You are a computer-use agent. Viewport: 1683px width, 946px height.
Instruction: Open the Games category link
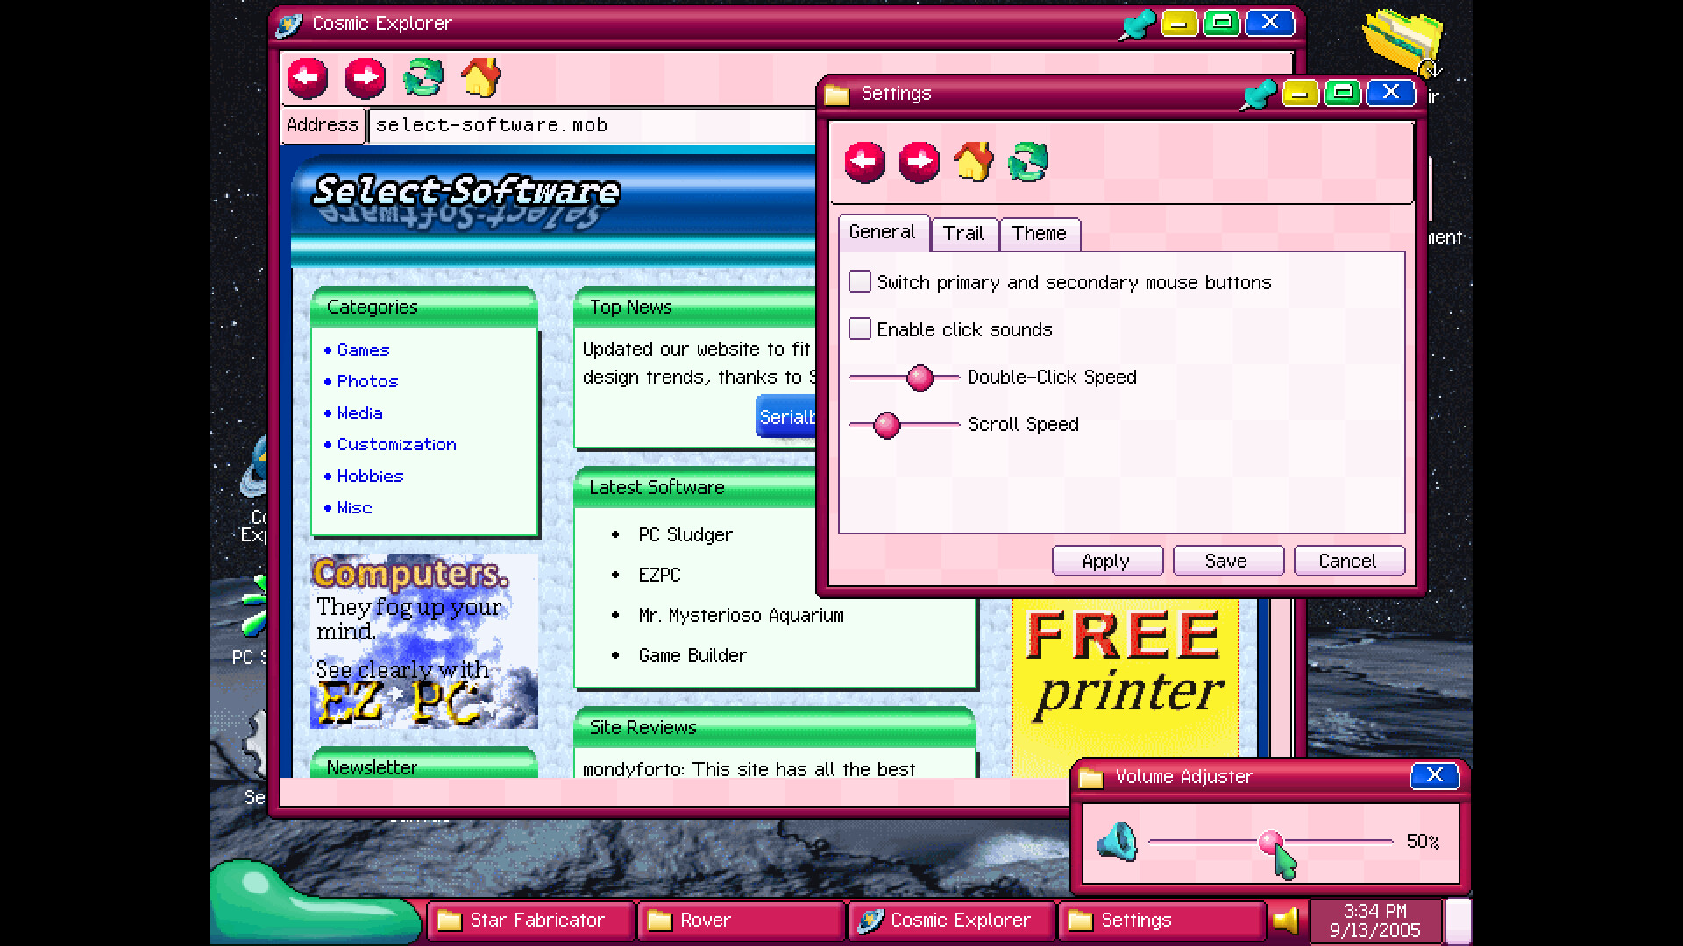point(362,349)
